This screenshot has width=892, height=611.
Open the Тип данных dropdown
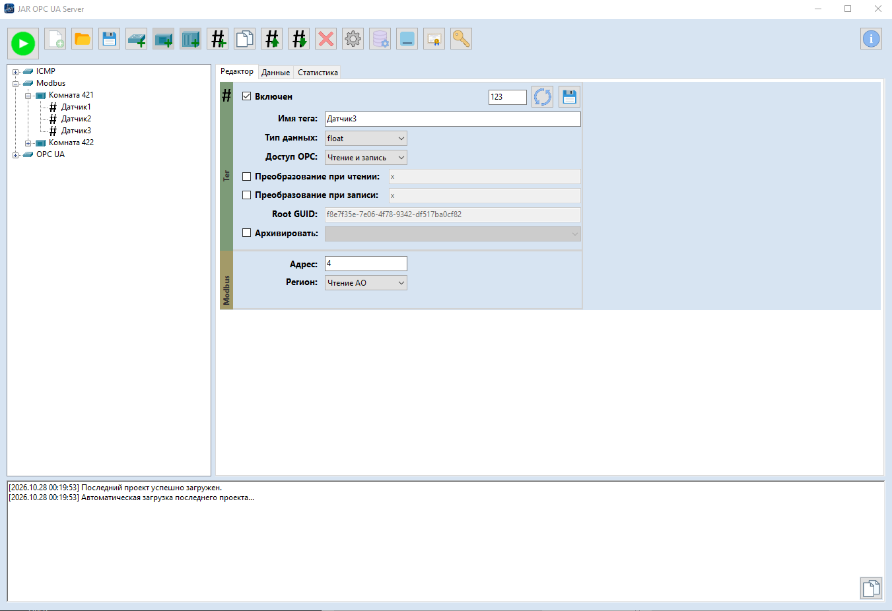point(366,139)
